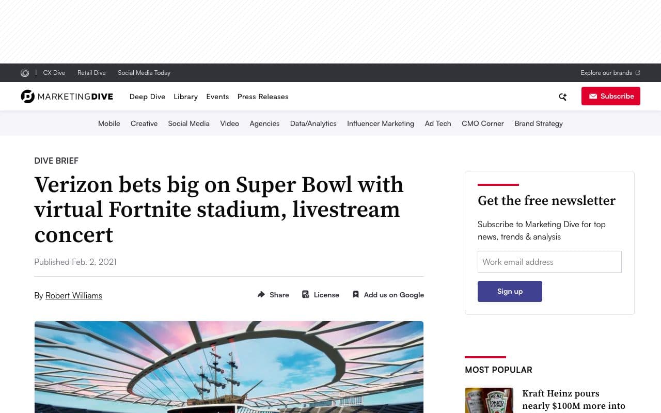Click the Add us on Google bookmark icon
Screen dimensions: 661x413
tap(356, 294)
